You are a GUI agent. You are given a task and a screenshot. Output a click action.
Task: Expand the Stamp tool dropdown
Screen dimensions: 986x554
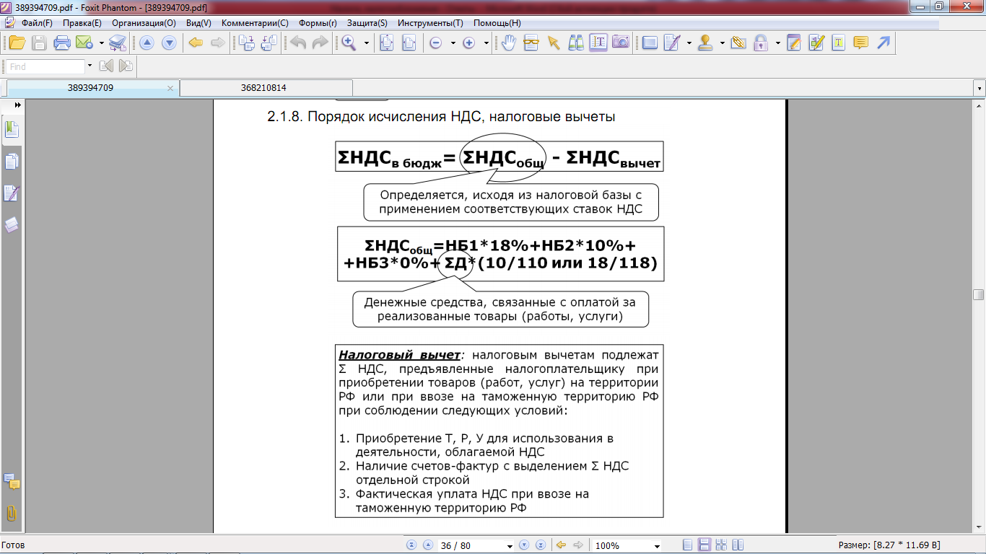[723, 43]
